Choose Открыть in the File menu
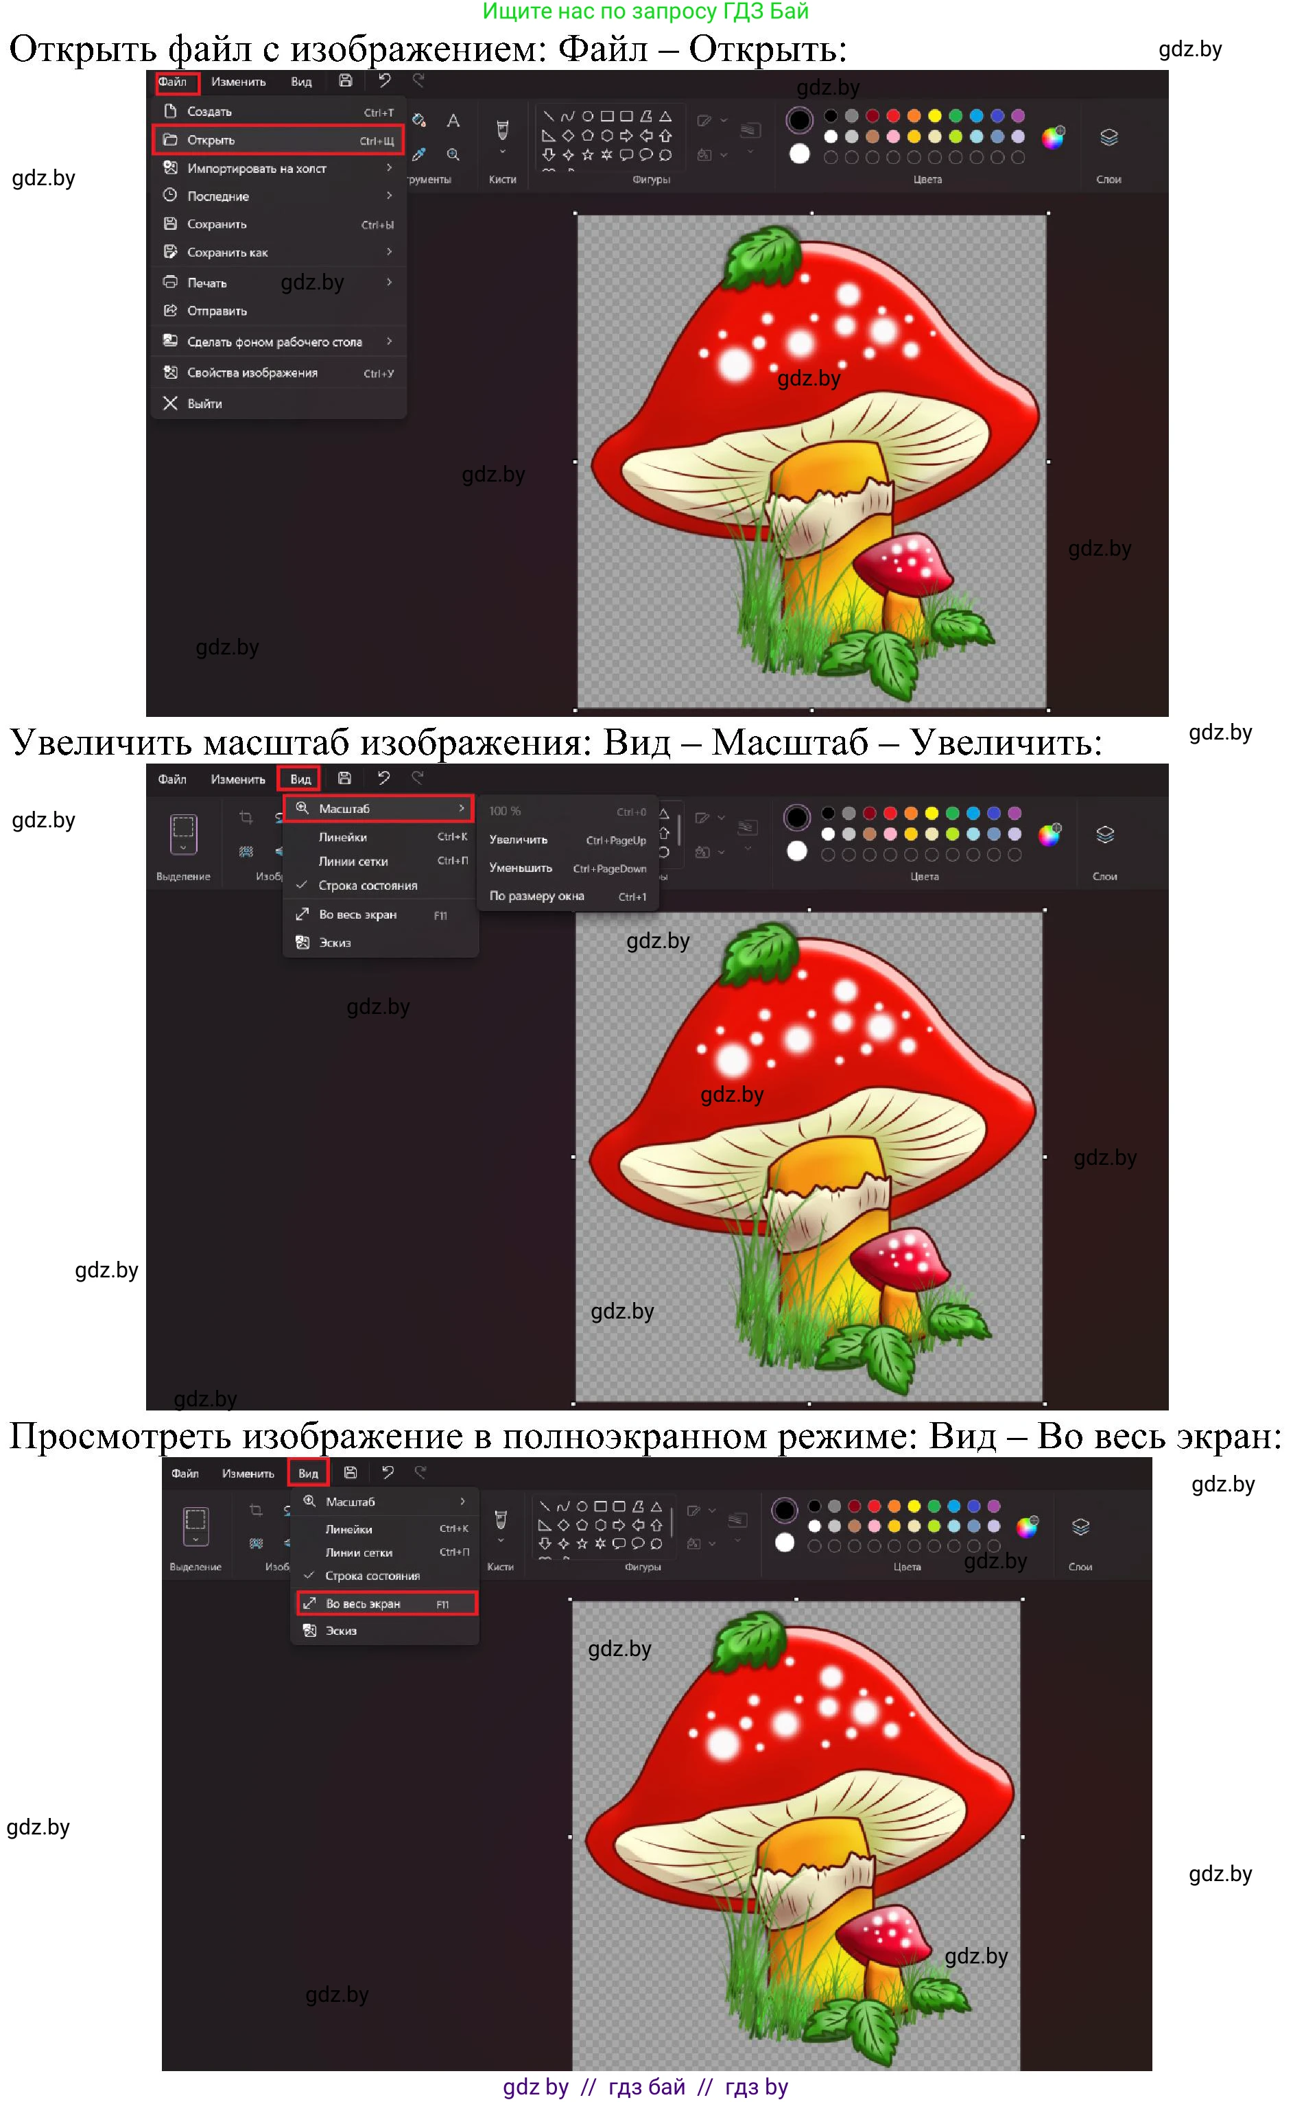 (211, 139)
